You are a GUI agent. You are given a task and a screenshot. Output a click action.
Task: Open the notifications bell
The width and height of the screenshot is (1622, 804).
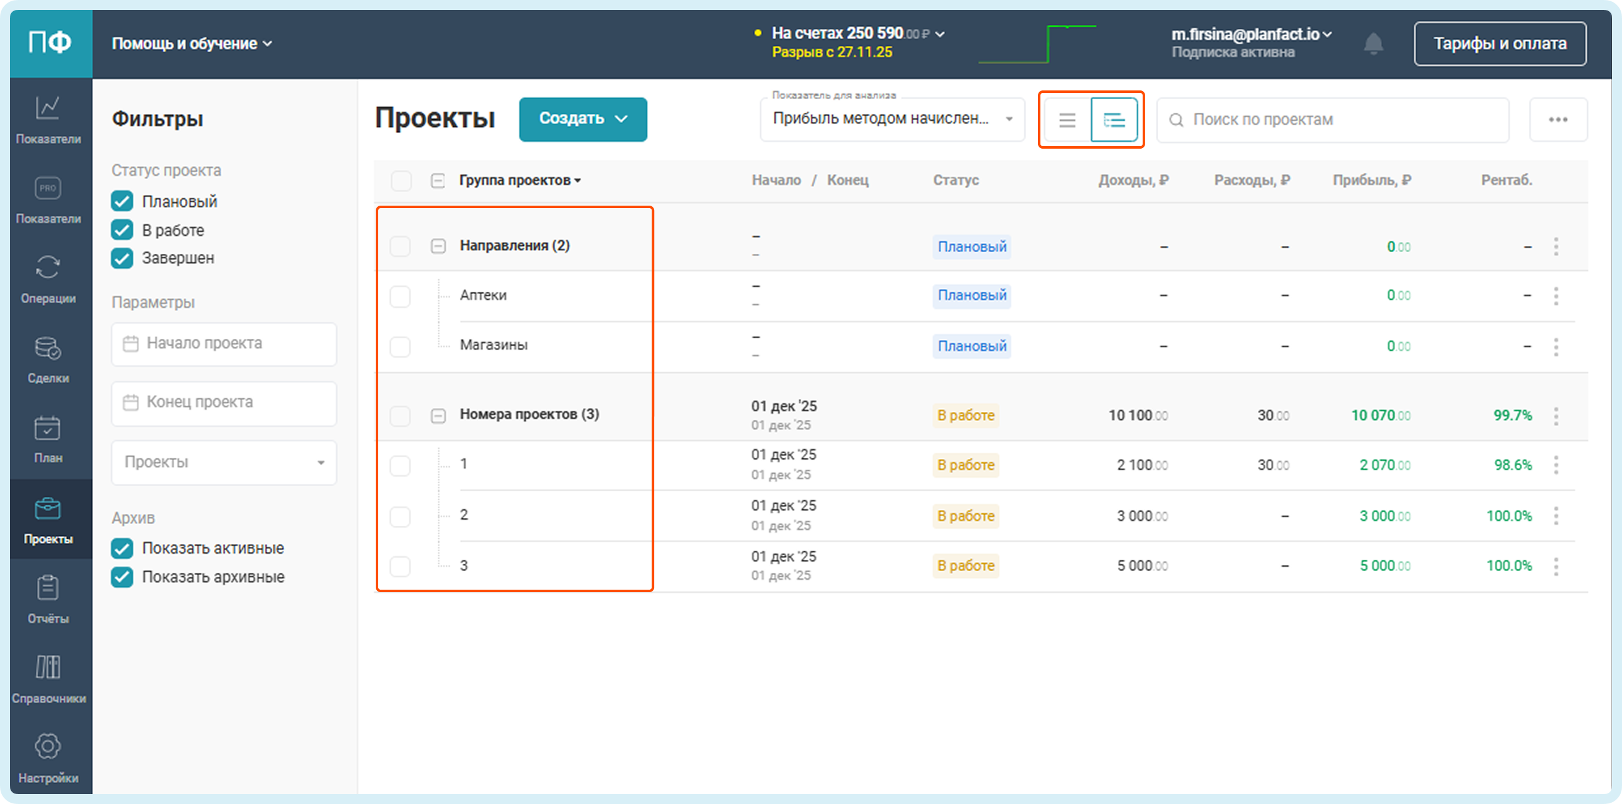tap(1373, 43)
